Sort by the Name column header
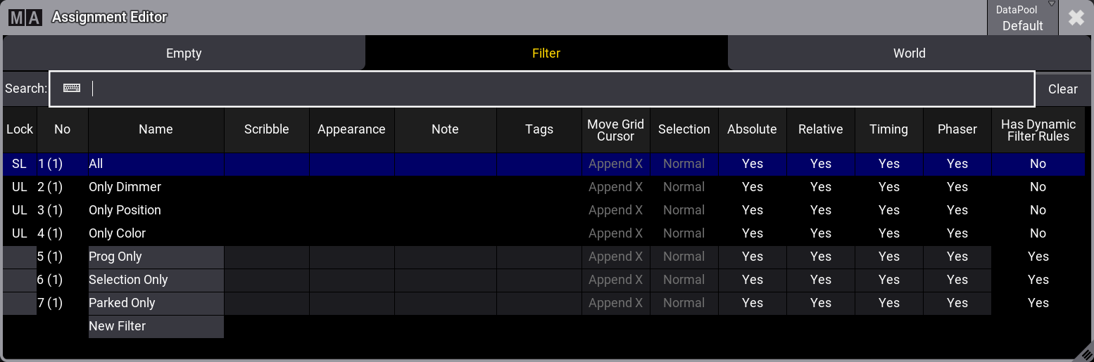 pyautogui.click(x=156, y=129)
